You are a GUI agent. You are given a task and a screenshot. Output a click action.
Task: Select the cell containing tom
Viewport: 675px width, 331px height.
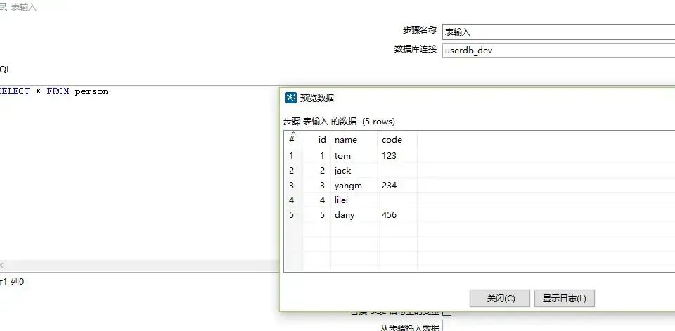coord(354,156)
